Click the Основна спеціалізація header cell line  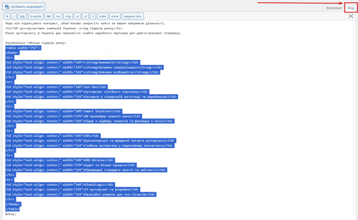click(84, 67)
